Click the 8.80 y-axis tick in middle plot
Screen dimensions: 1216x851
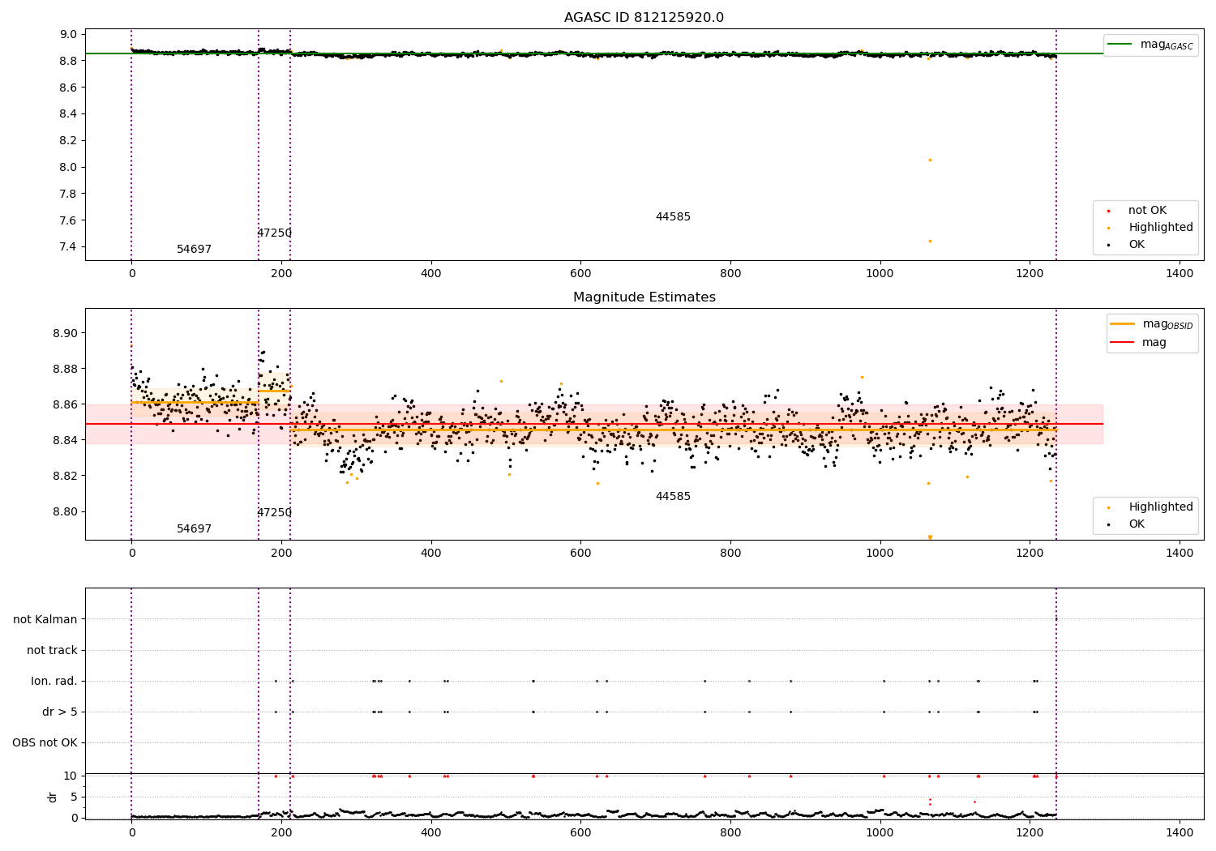[x=65, y=512]
